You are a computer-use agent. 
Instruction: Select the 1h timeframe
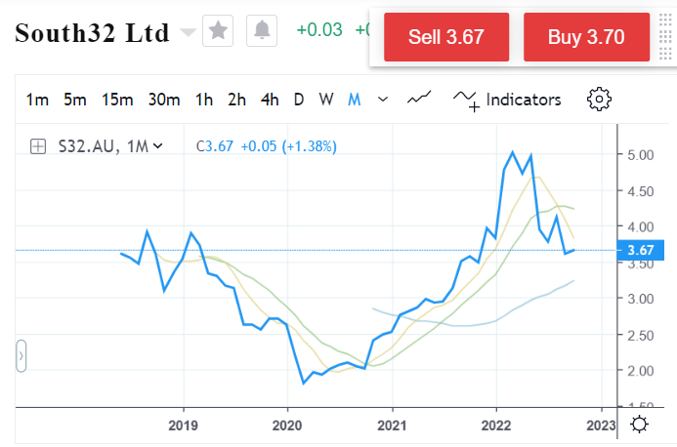click(x=204, y=100)
